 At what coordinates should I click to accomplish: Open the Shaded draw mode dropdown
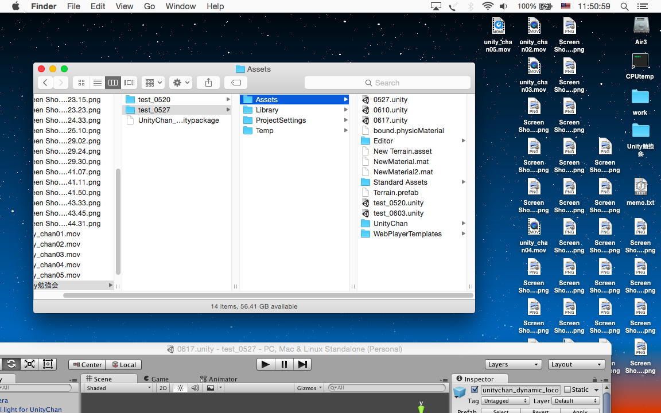[x=118, y=388]
